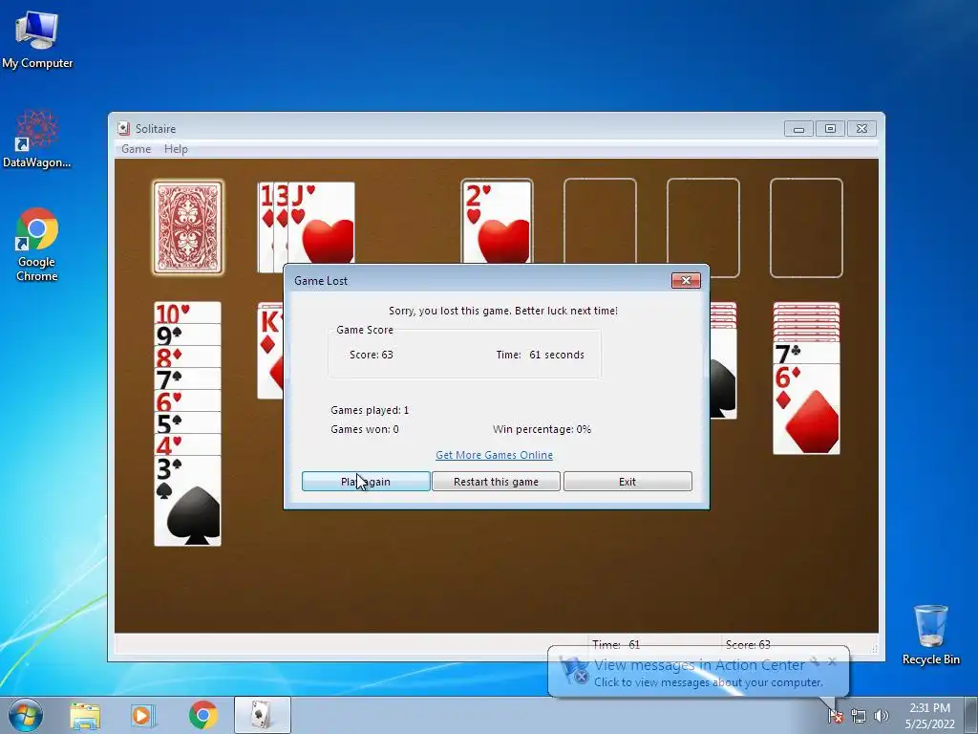
Task: Select the 4 of hearts card
Action: (x=187, y=443)
